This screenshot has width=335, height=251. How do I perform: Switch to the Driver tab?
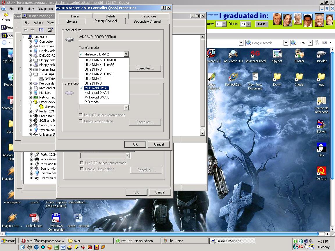pos(75,16)
